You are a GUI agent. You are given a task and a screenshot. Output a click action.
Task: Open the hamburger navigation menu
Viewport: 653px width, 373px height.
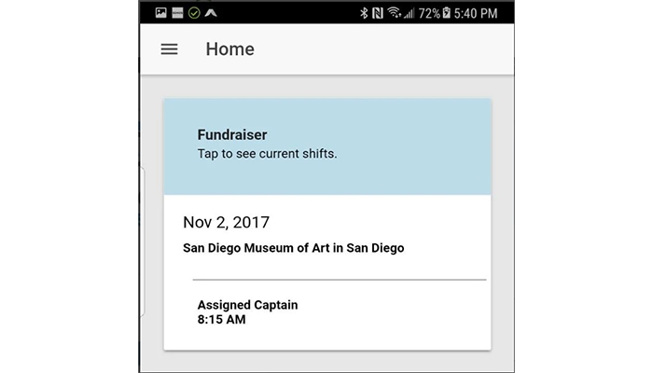click(x=169, y=49)
